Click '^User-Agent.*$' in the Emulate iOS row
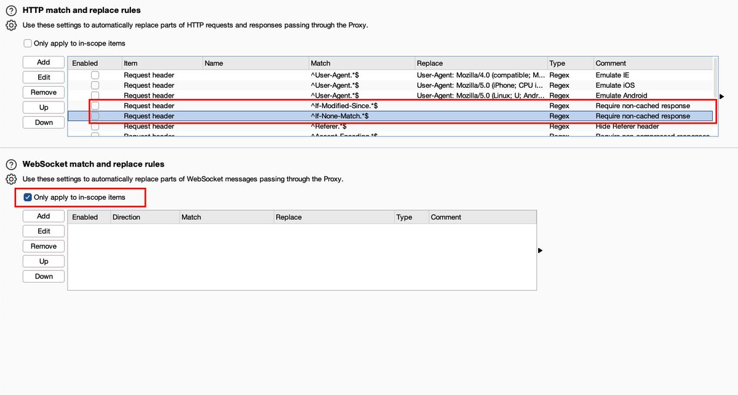 [x=335, y=85]
